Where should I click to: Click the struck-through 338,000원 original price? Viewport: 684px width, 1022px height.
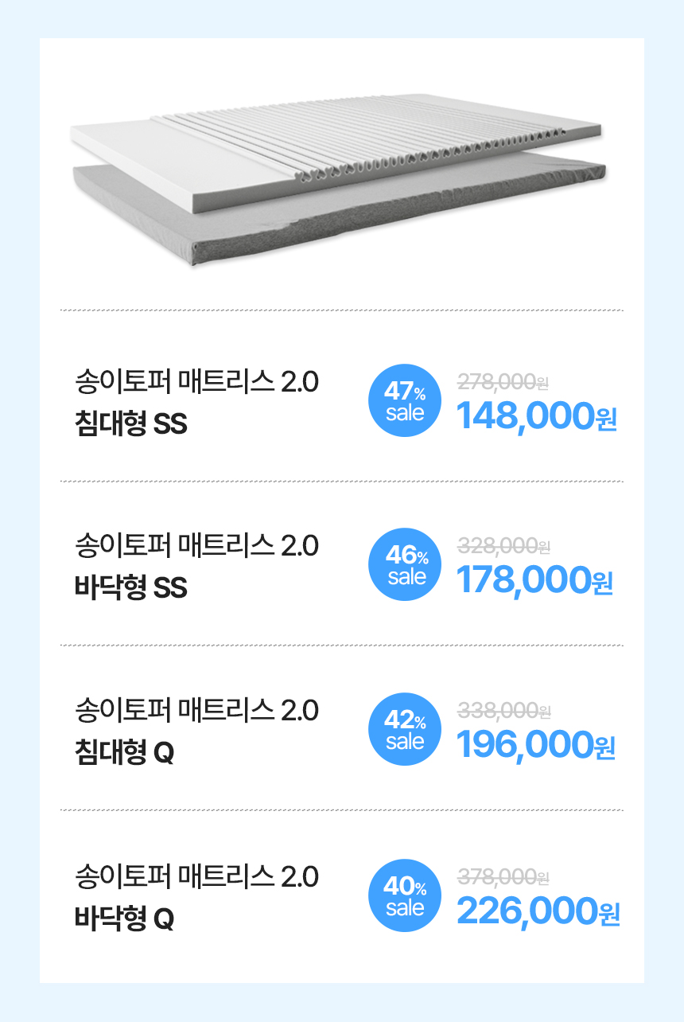tap(504, 710)
